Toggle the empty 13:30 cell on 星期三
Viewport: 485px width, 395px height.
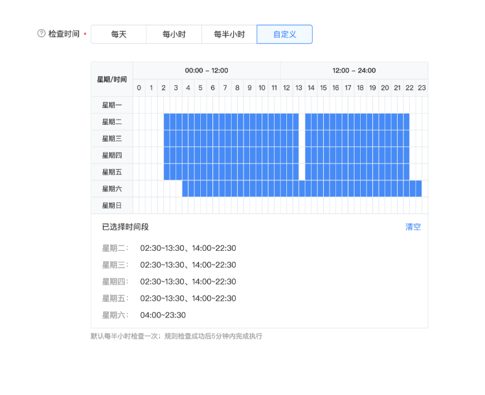(302, 138)
